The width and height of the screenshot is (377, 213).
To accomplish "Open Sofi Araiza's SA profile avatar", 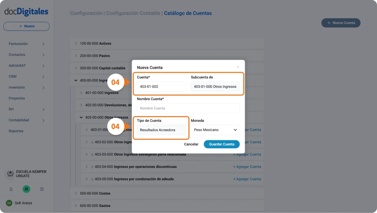I will 10,203.
